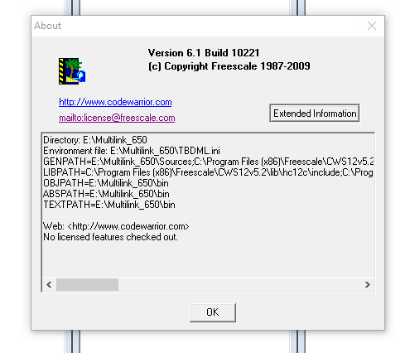Click the GENPATH line in info box
405x353 pixels.
click(x=209, y=162)
